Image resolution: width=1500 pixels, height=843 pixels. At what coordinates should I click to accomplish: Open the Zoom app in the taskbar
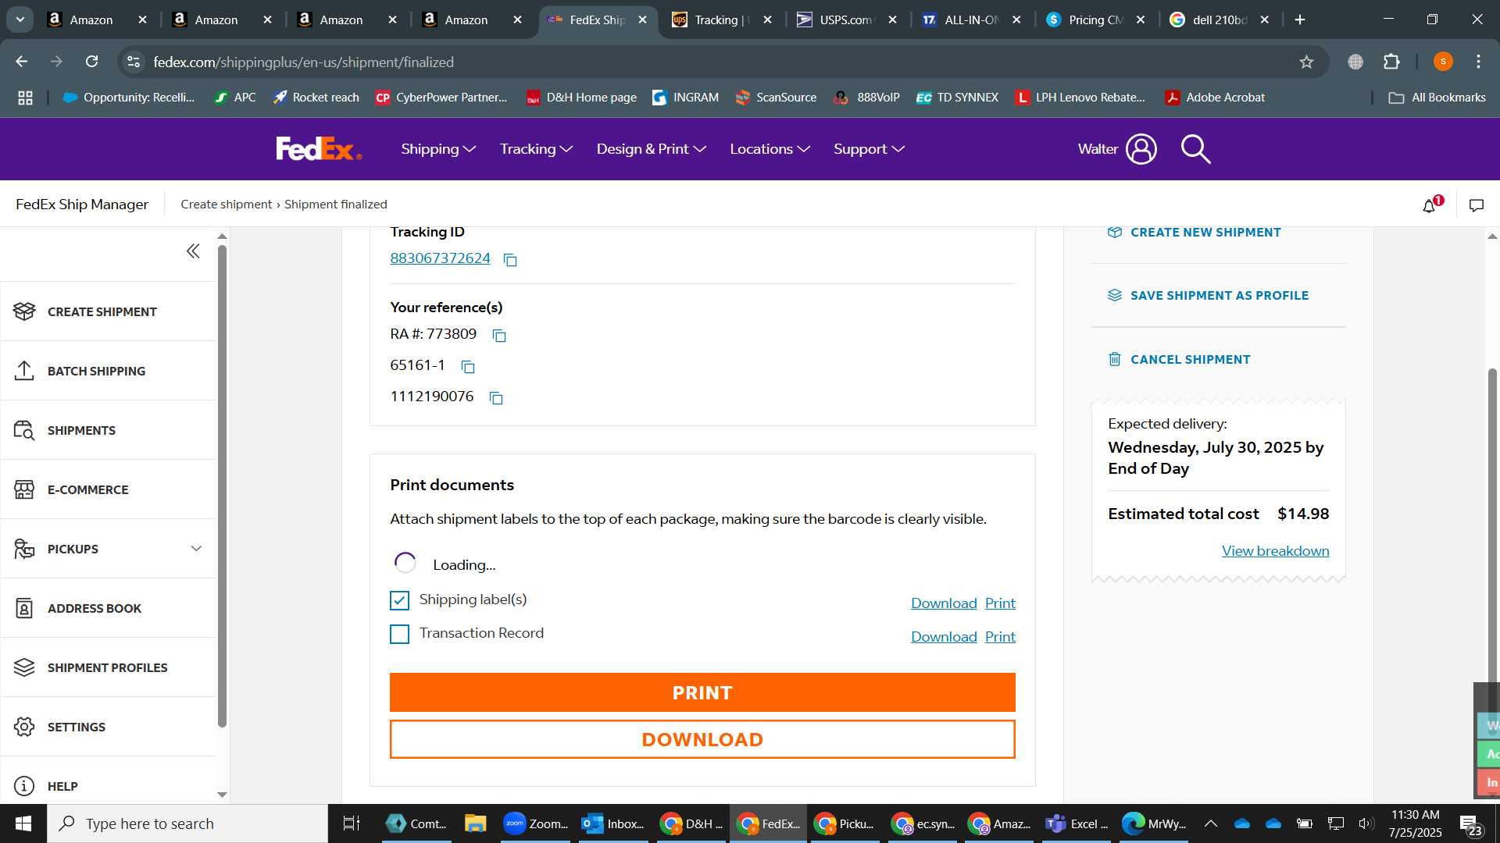click(x=535, y=823)
